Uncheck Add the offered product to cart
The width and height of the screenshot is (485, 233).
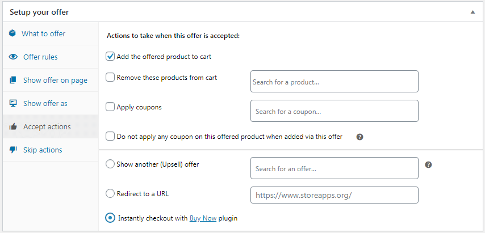[x=110, y=57]
